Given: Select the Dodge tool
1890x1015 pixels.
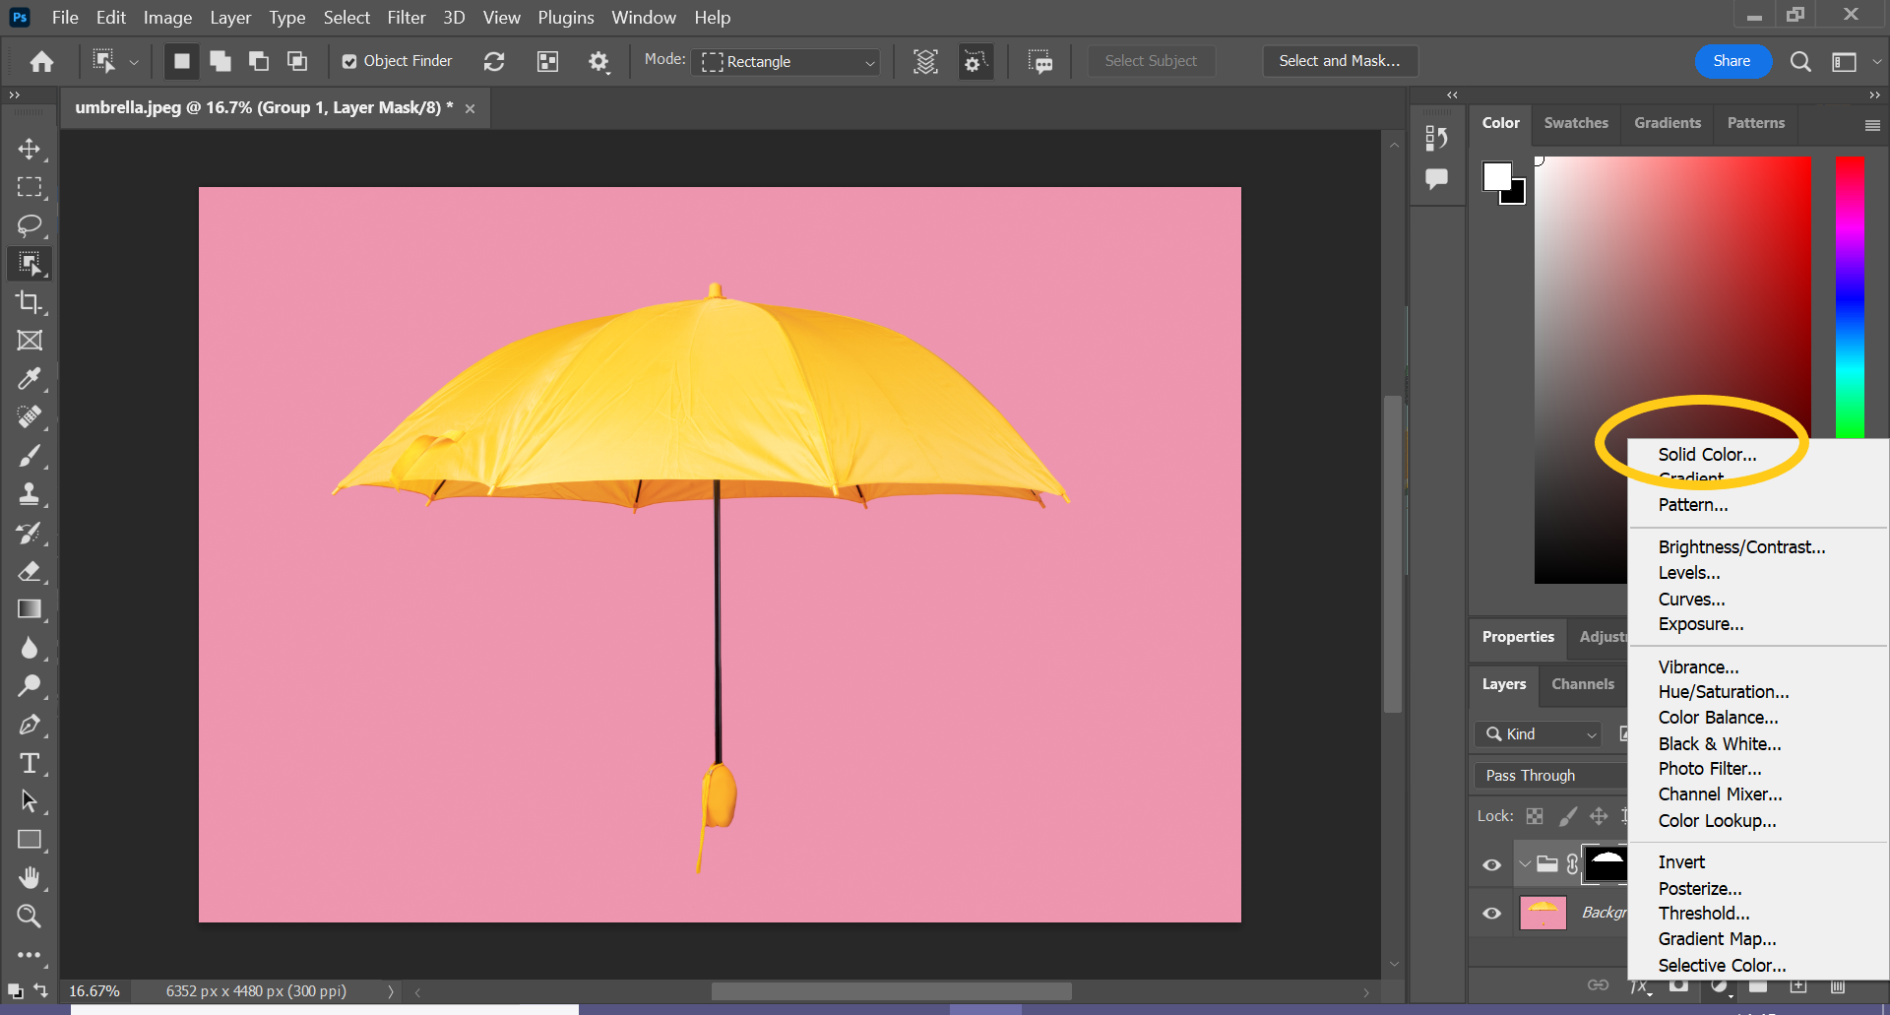Looking at the screenshot, I should point(30,686).
